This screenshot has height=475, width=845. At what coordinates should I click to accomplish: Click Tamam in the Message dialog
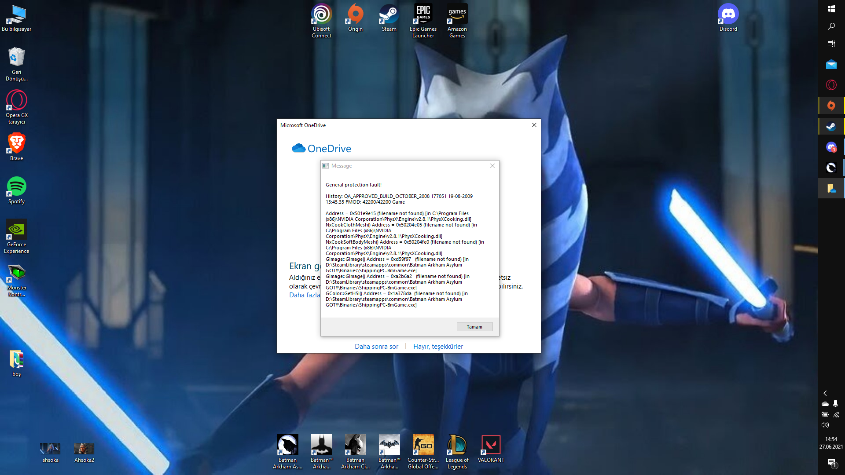474,327
